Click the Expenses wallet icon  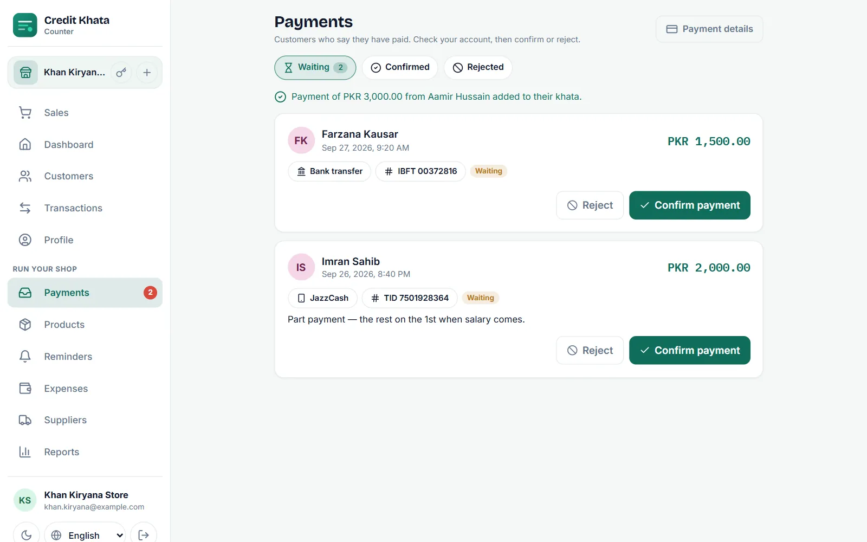coord(25,389)
